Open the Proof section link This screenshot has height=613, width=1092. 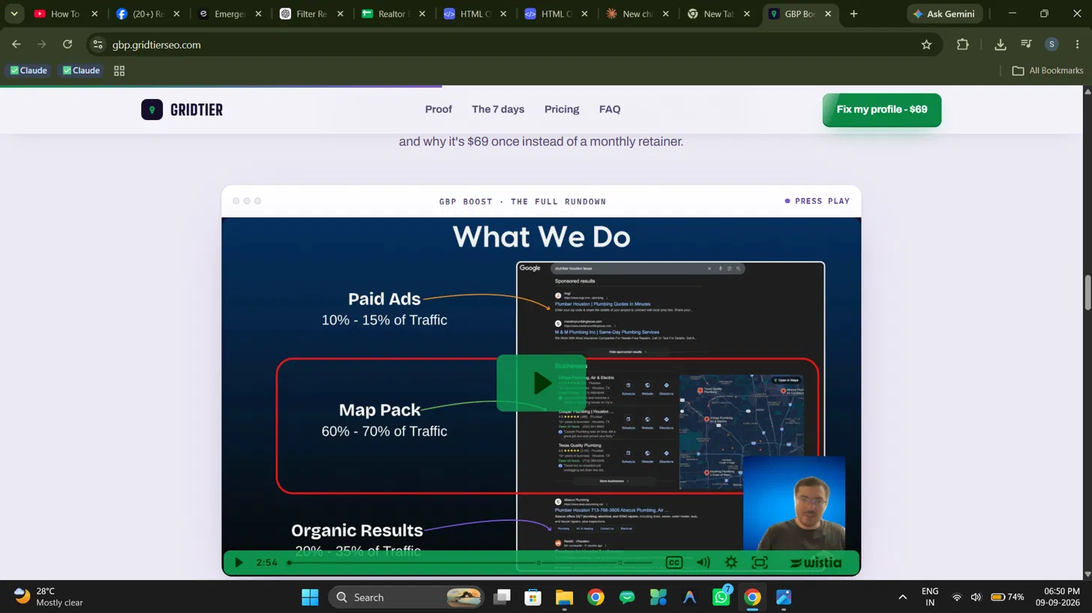(x=439, y=109)
